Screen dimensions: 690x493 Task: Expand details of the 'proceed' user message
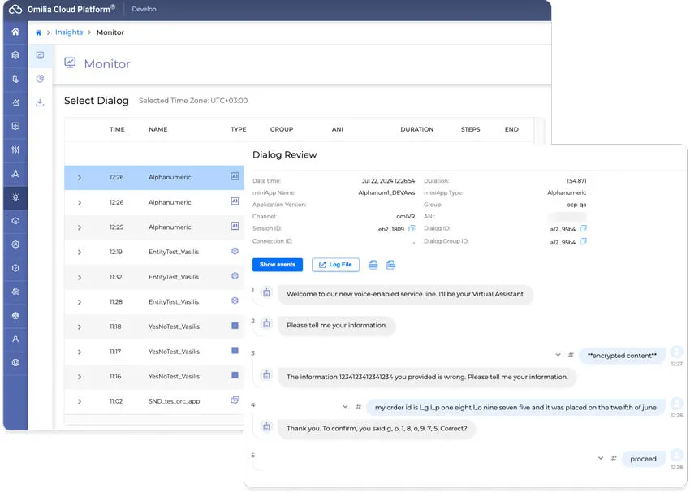(601, 458)
